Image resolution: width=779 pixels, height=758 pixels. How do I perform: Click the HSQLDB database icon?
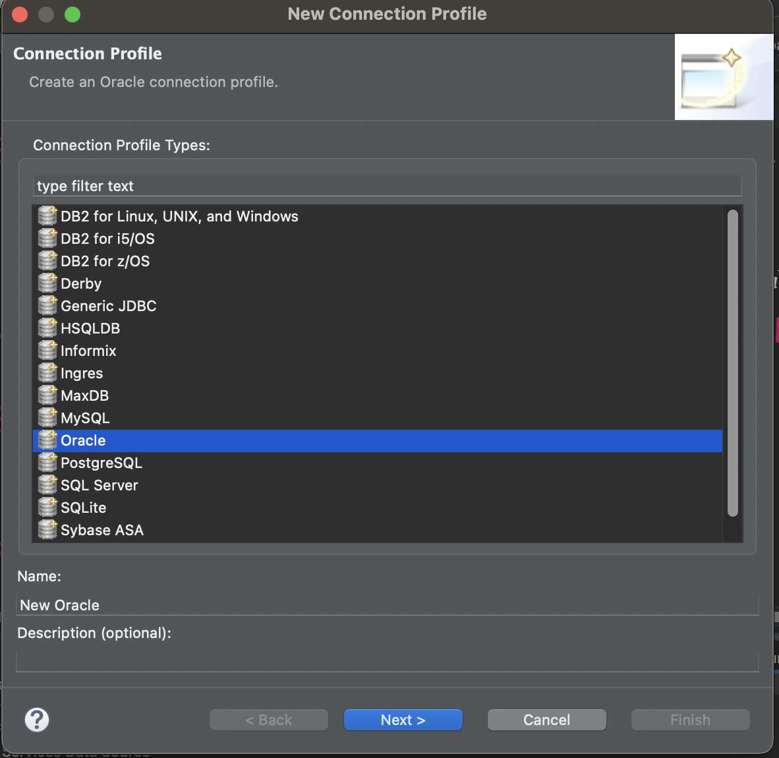pyautogui.click(x=47, y=328)
